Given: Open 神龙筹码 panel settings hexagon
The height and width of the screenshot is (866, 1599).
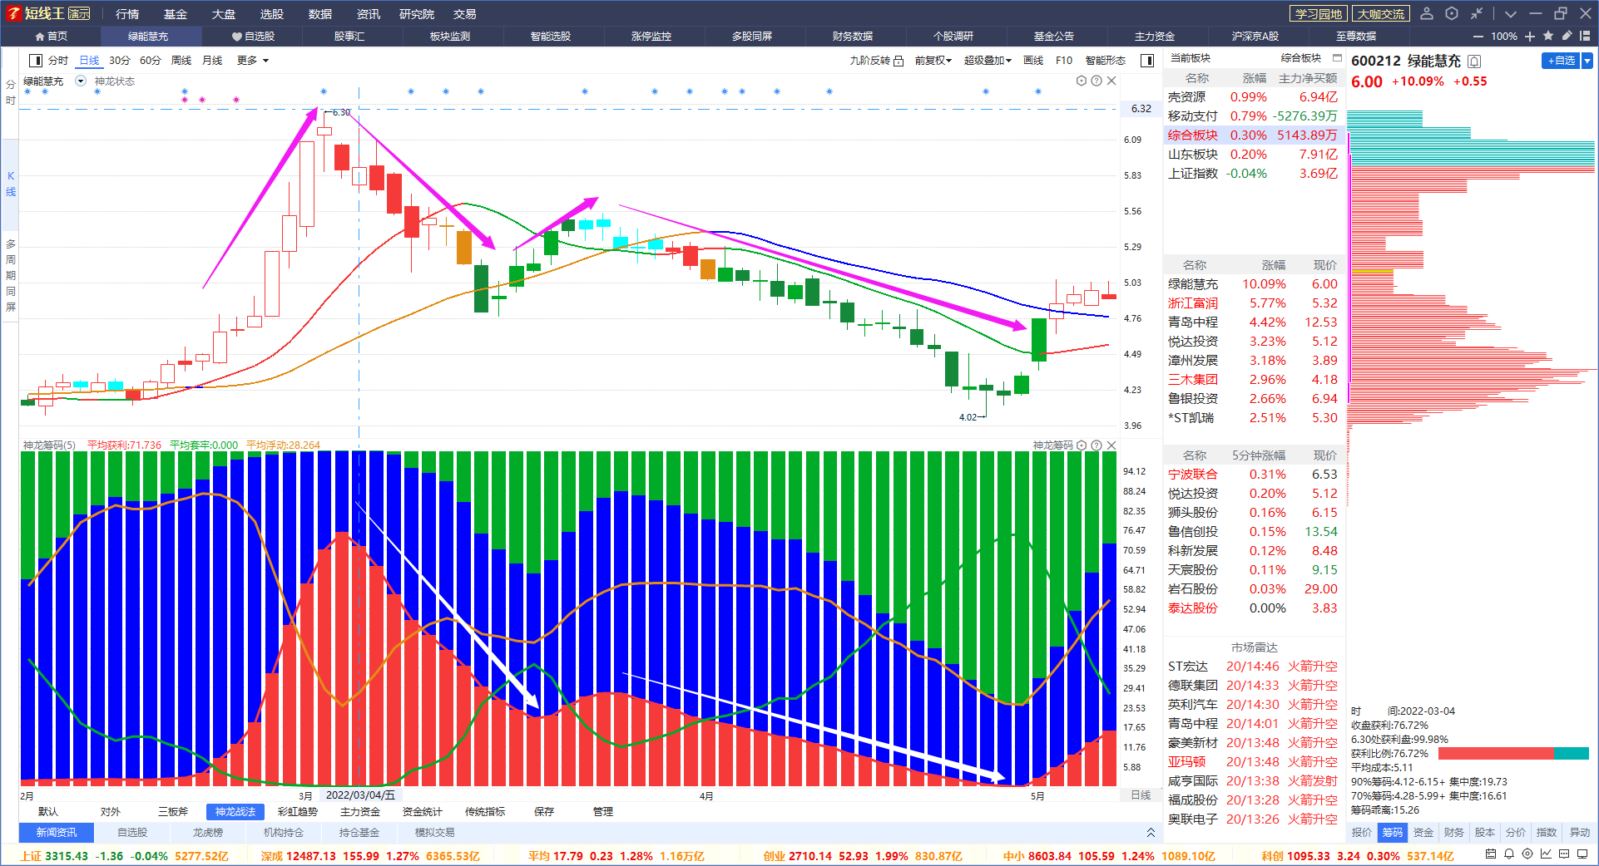Looking at the screenshot, I should coord(1082,445).
